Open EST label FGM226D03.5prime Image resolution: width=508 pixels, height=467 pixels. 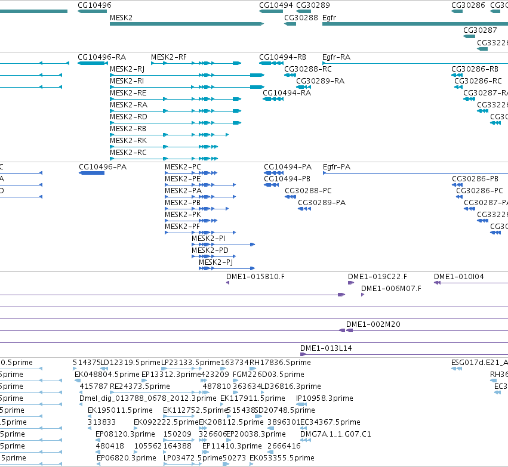click(269, 375)
